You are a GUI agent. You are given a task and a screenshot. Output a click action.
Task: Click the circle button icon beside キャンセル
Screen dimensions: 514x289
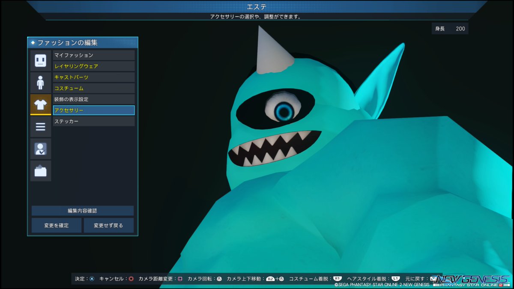tap(131, 279)
